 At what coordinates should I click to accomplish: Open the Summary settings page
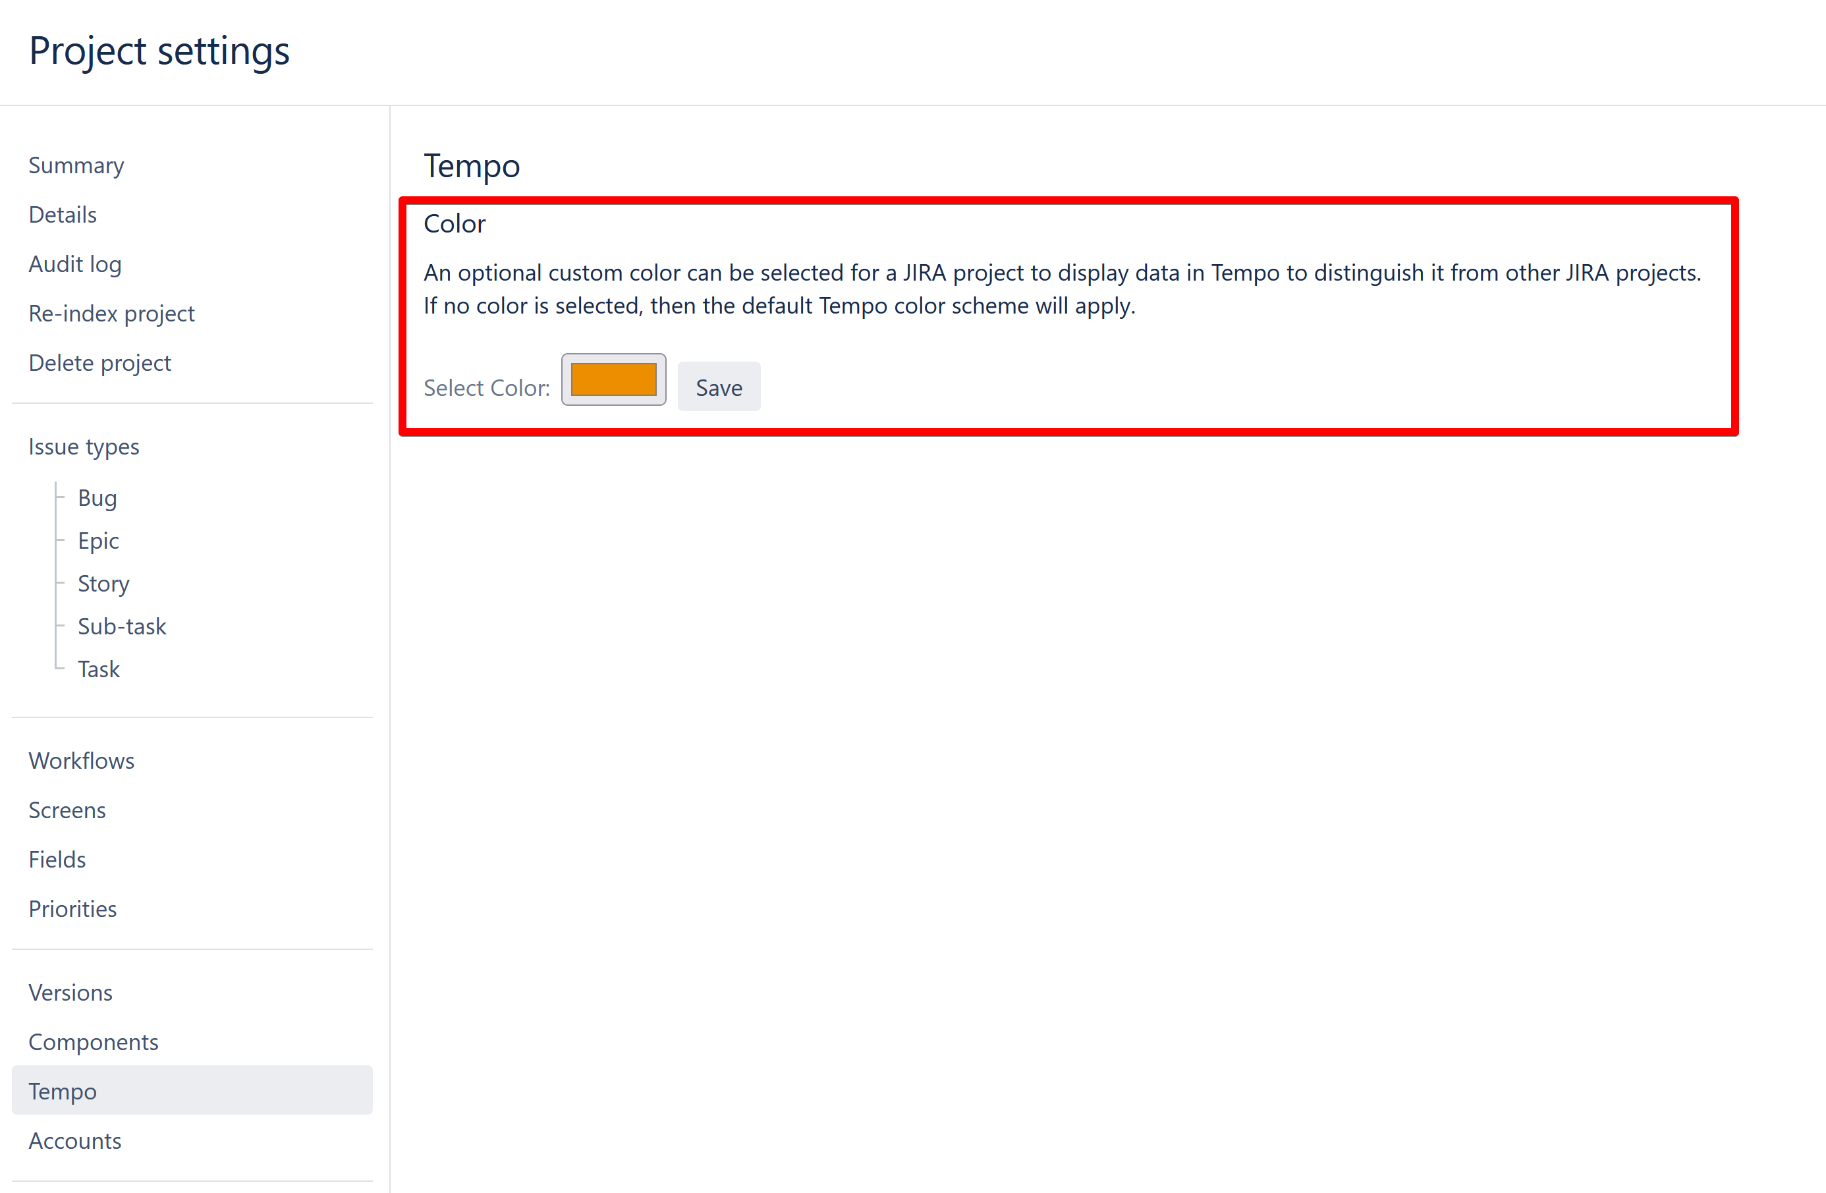click(76, 165)
